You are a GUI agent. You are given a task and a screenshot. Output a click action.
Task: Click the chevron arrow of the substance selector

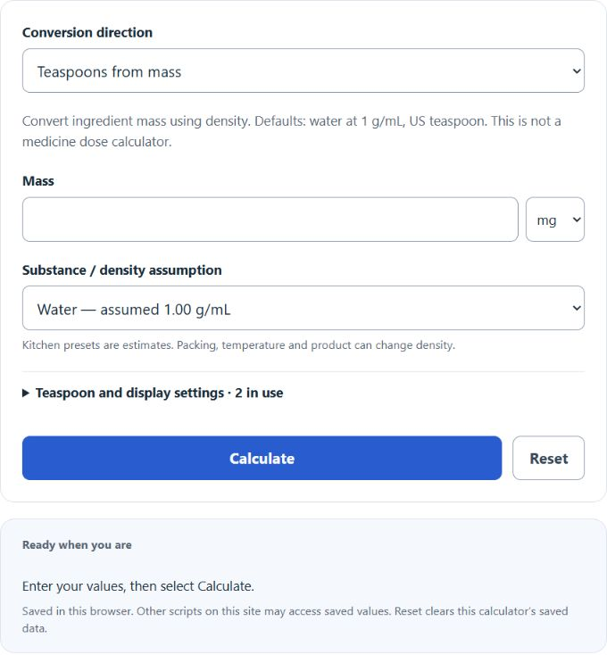577,308
